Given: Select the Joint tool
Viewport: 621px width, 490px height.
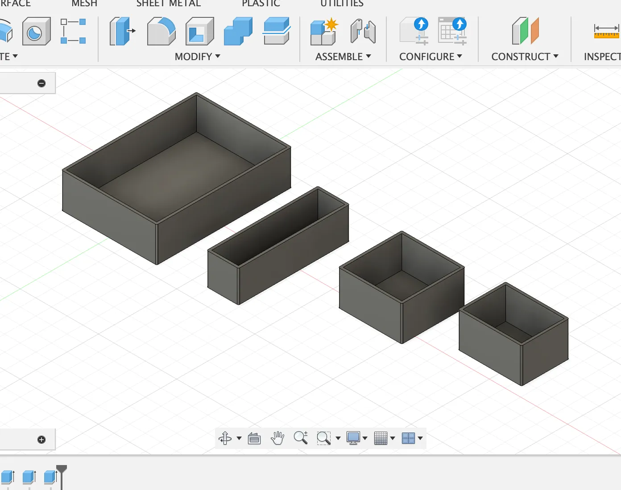Looking at the screenshot, I should 363,31.
